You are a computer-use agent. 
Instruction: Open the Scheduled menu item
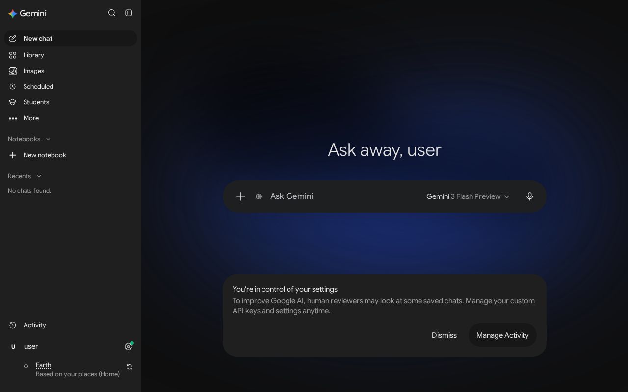(x=71, y=87)
